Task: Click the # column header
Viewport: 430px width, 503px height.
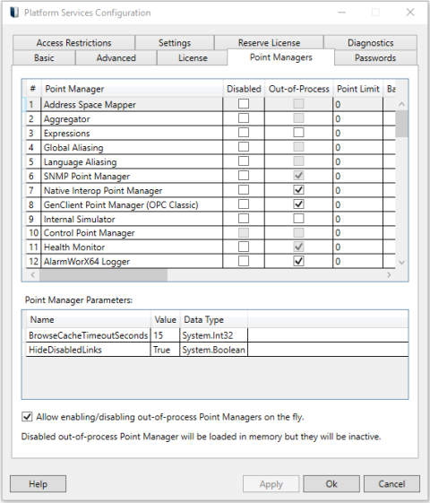Action: click(33, 89)
